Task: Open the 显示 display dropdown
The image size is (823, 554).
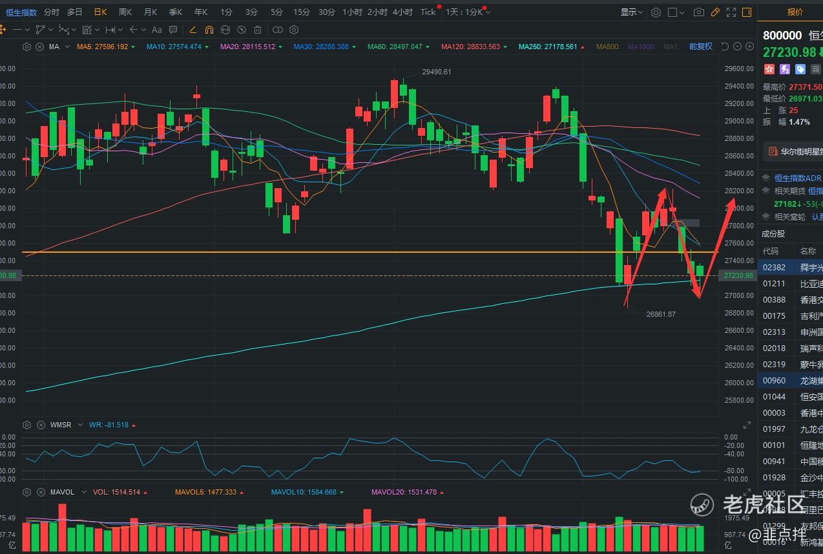Action: (632, 12)
